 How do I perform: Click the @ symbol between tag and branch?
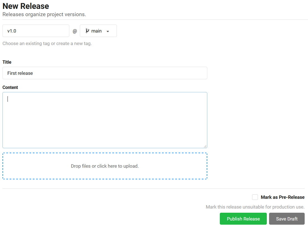tap(75, 31)
